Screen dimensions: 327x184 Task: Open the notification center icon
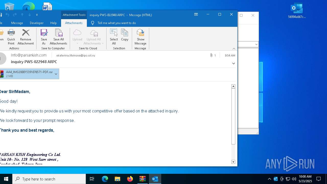pos(319,179)
